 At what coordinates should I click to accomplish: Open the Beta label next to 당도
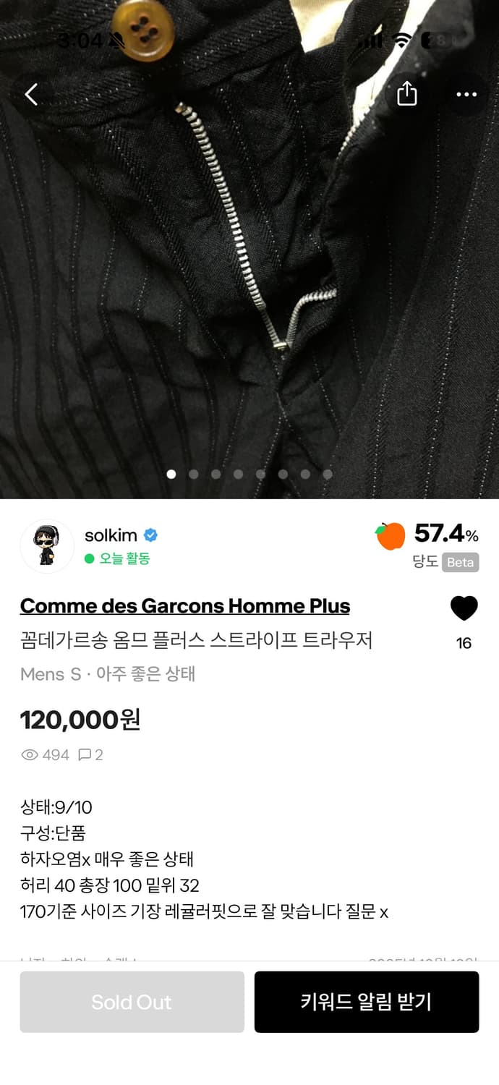click(459, 563)
